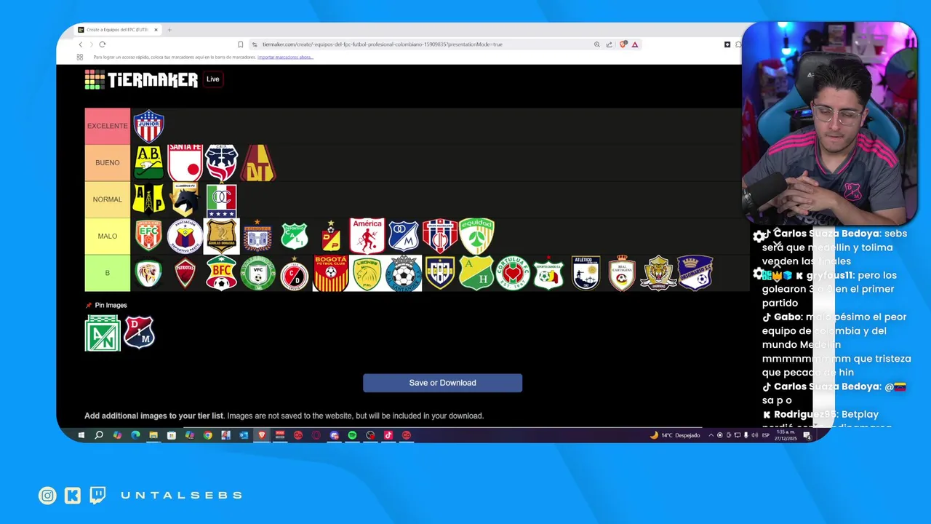Select the Once Caldas logo in Normal tier
This screenshot has width=931, height=524.
[221, 199]
